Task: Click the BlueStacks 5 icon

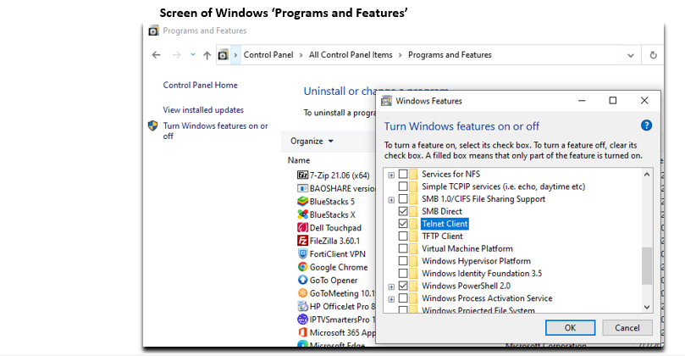Action: (x=302, y=202)
